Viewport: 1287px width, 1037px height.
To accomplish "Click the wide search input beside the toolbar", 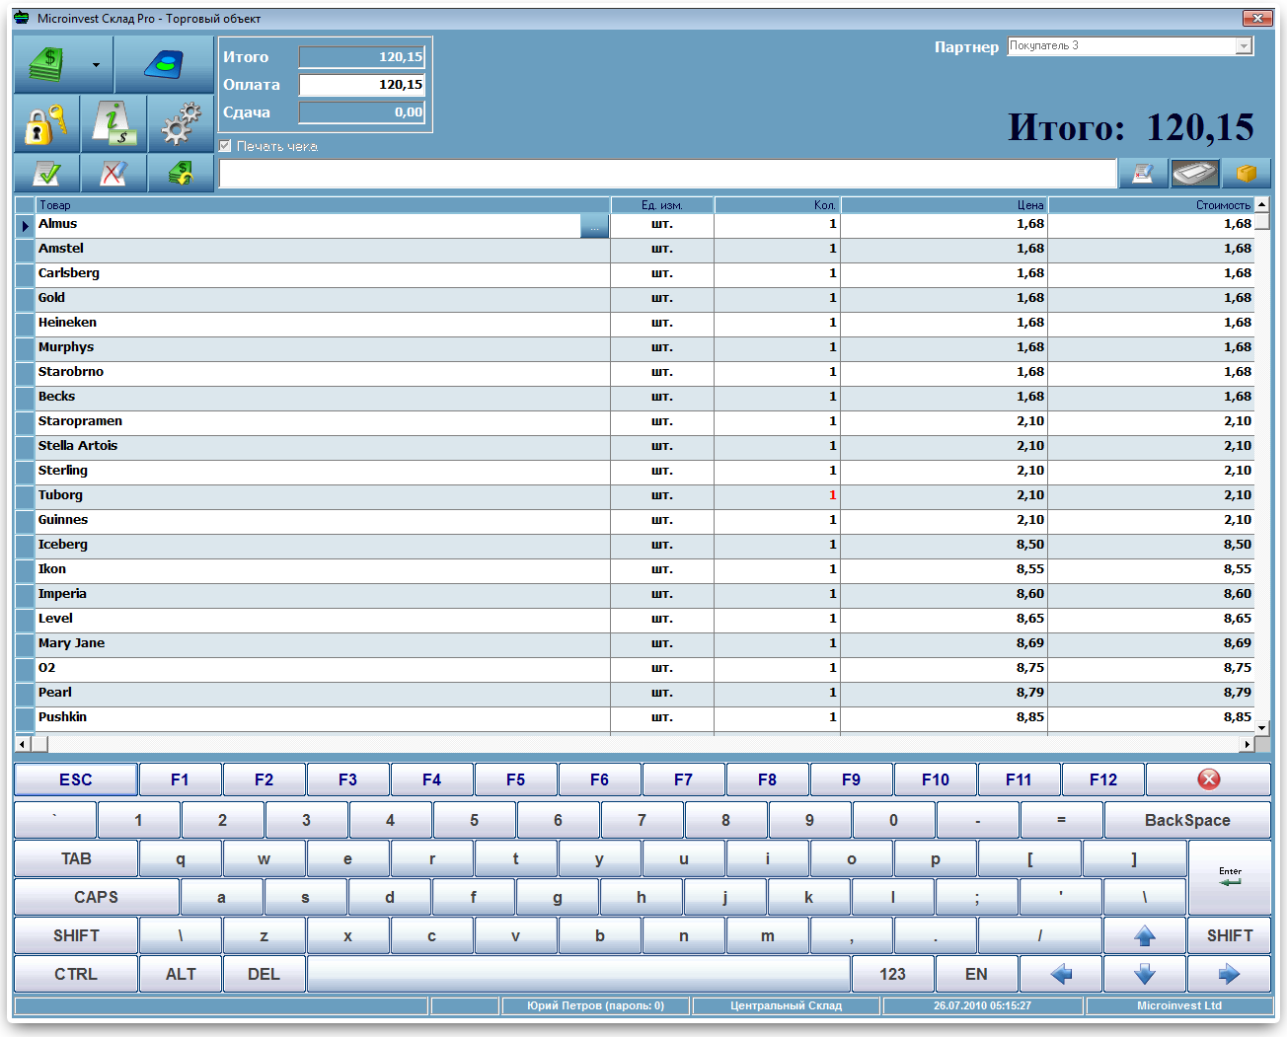I will click(x=667, y=174).
